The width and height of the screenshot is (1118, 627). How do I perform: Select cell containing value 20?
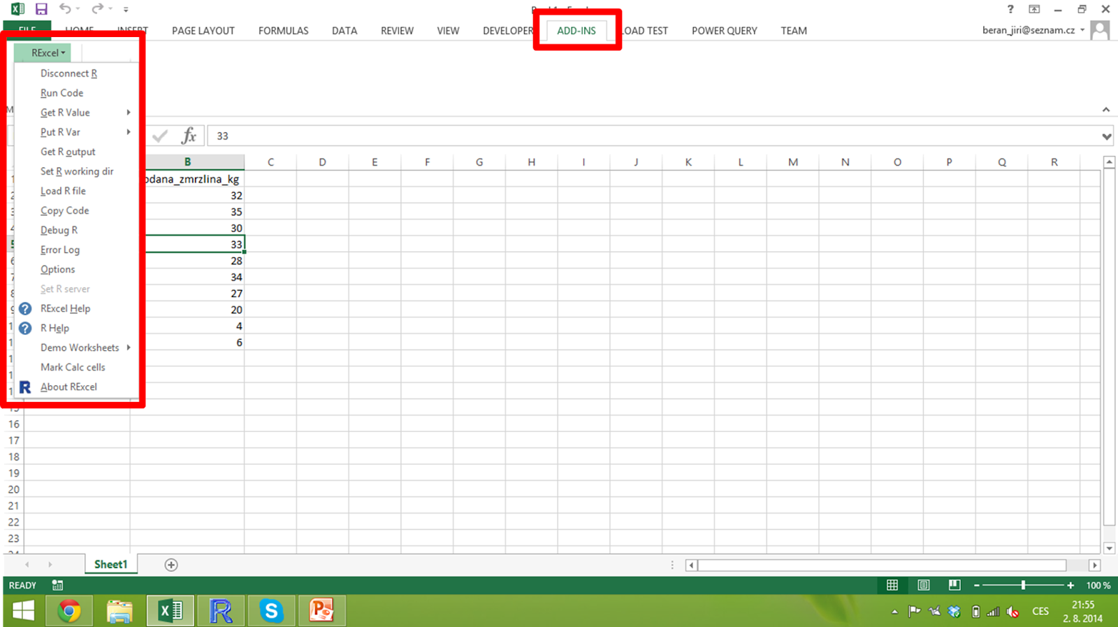coord(187,310)
